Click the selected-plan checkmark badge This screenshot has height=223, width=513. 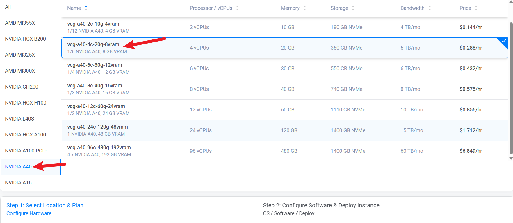[x=503, y=42]
